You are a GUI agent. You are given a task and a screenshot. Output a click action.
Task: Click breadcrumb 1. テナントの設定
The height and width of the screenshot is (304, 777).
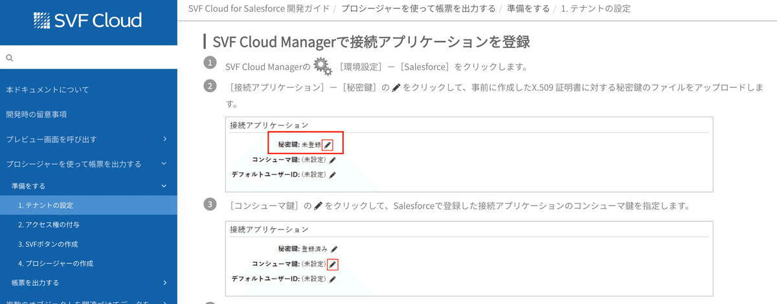point(596,8)
